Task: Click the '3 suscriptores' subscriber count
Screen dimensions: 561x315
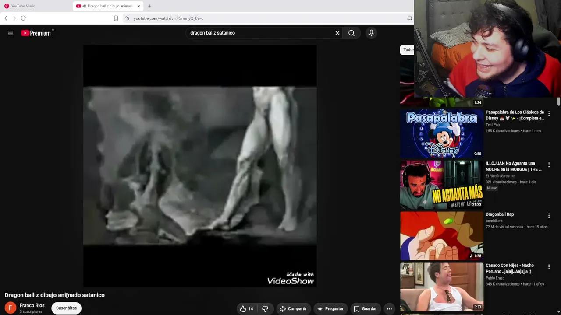Action: [x=31, y=312]
